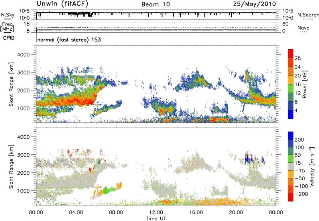This screenshot has height=221, width=319.
Task: Click the velocity panel 'Slant Range [km]' label
Action: click(11, 167)
